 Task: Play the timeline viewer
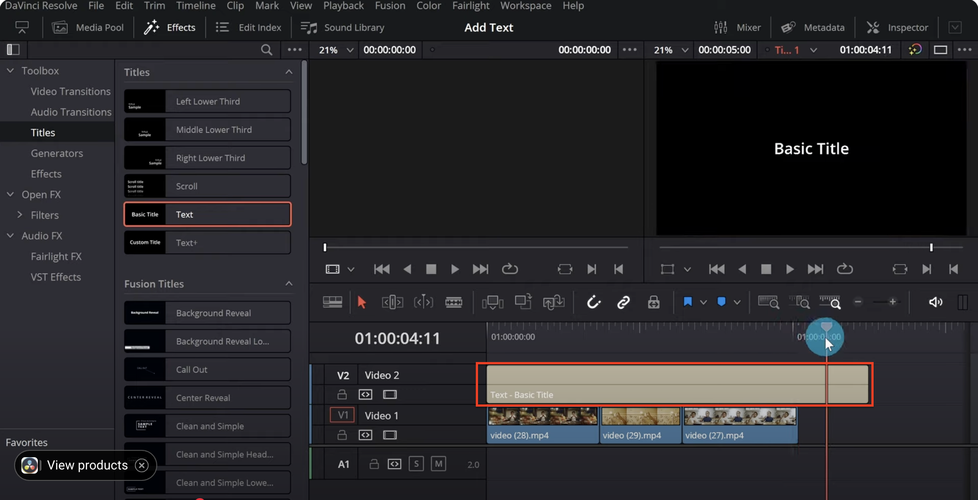coord(790,269)
